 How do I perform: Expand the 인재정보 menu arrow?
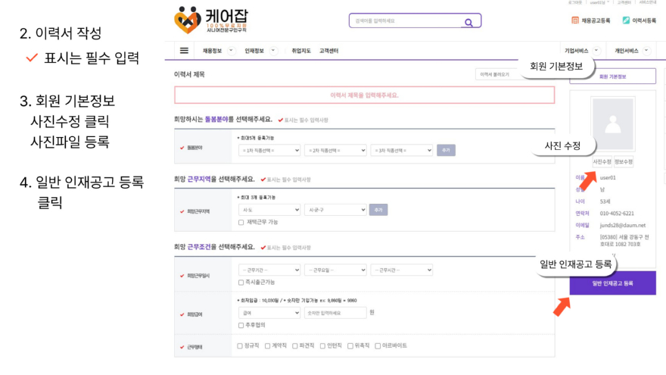(272, 51)
